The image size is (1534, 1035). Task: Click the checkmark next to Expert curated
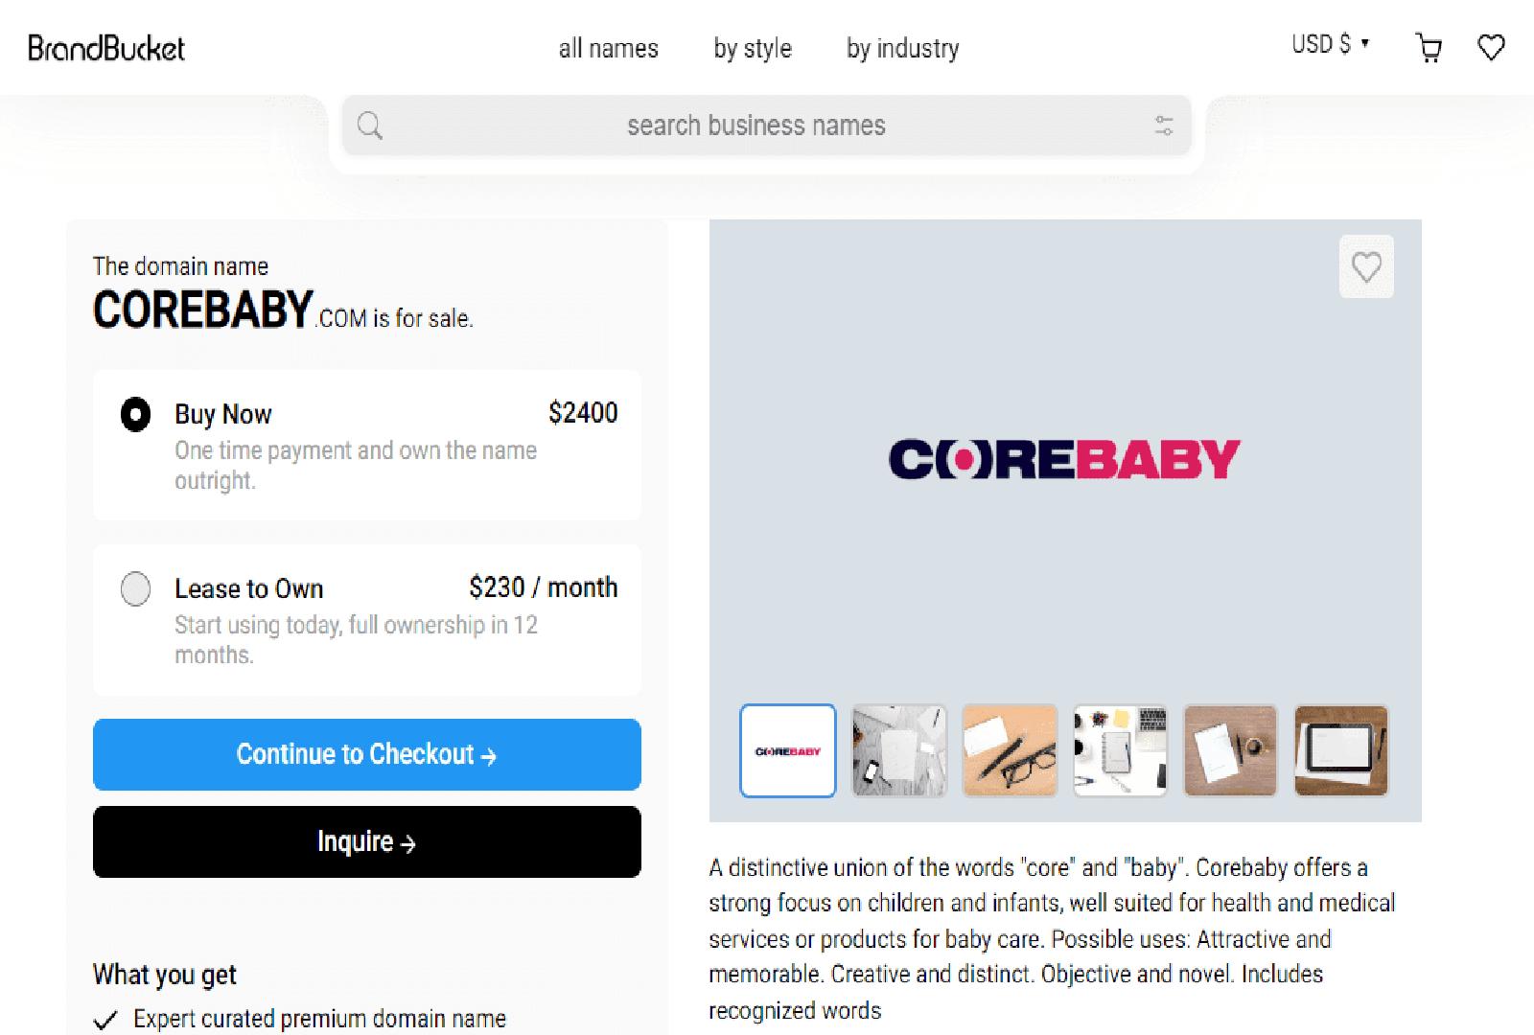pyautogui.click(x=106, y=1019)
